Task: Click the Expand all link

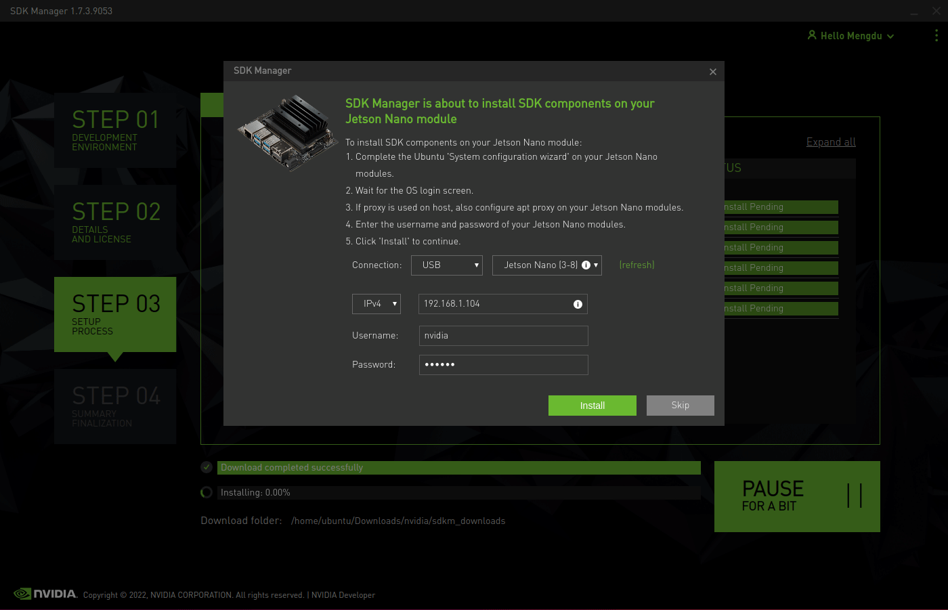Action: coord(831,142)
